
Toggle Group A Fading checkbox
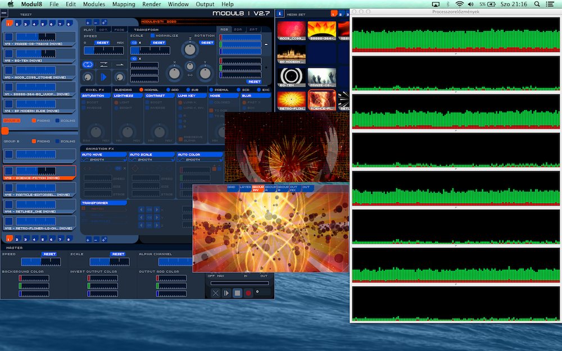coord(34,121)
